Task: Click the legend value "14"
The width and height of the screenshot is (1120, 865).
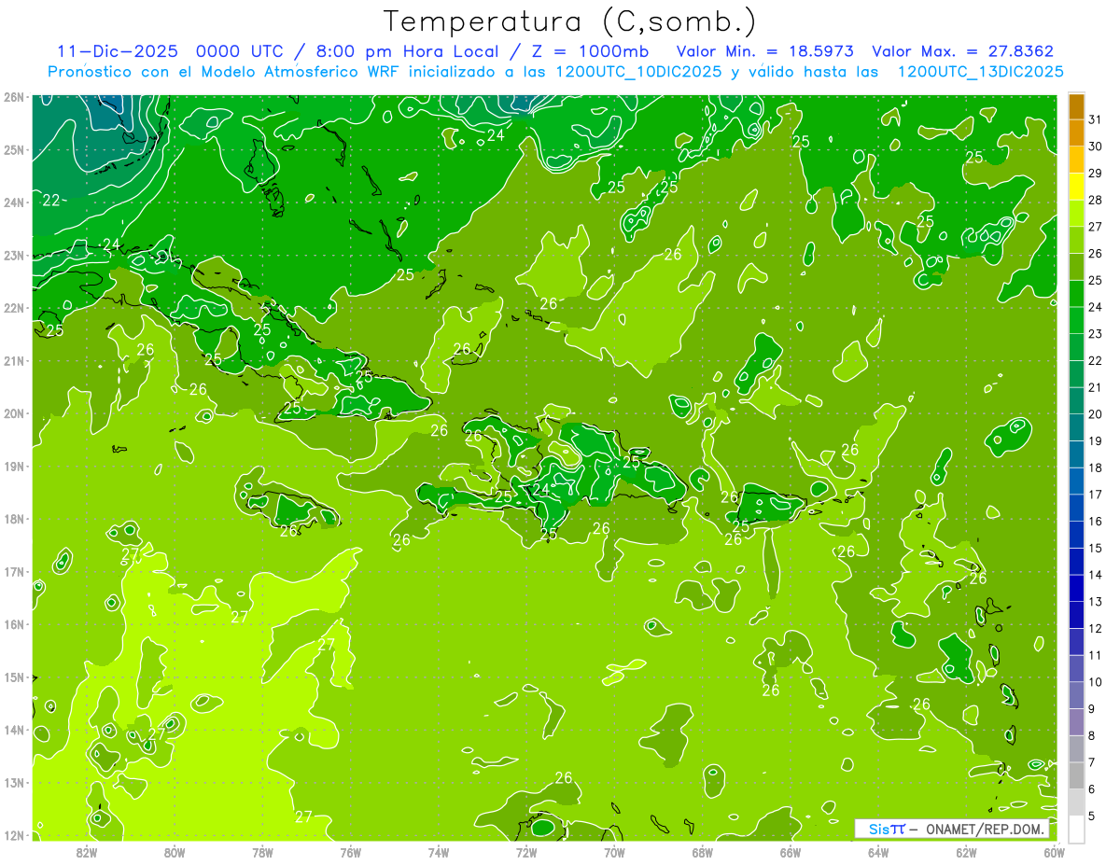Action: 1096,575
